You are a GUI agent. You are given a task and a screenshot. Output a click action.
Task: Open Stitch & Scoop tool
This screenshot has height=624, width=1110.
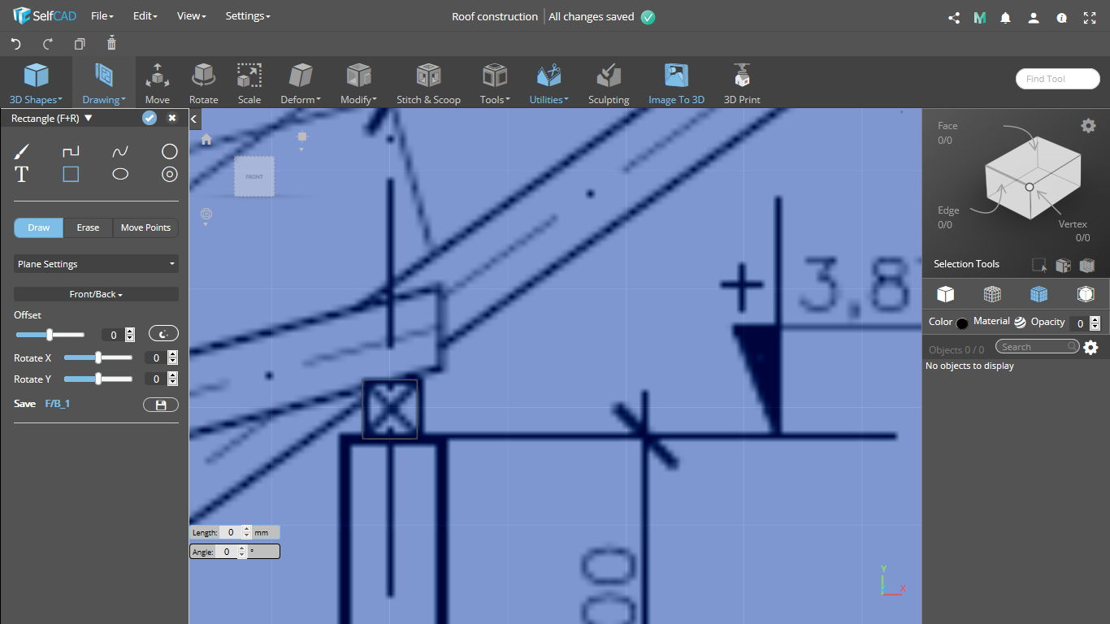pos(428,84)
